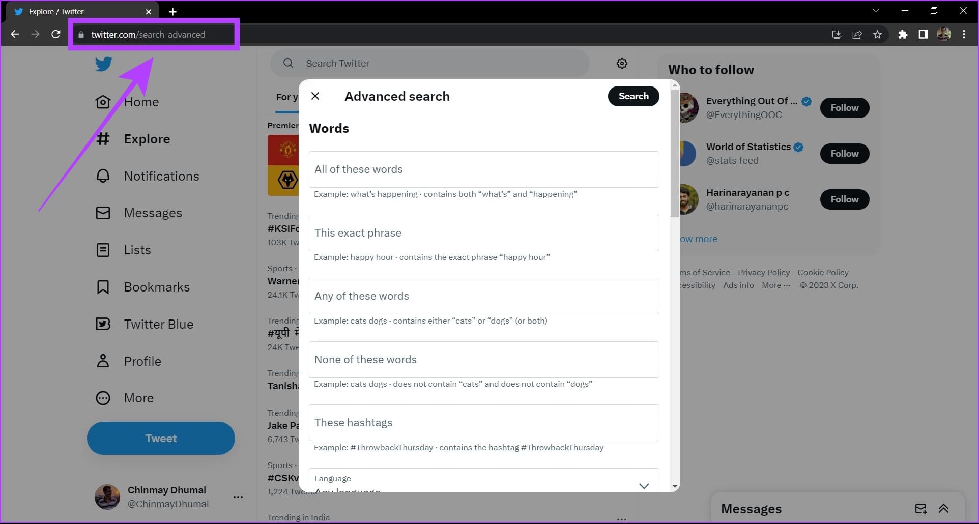This screenshot has width=979, height=524.
Task: Follow Everything Out Of account
Action: (x=845, y=108)
